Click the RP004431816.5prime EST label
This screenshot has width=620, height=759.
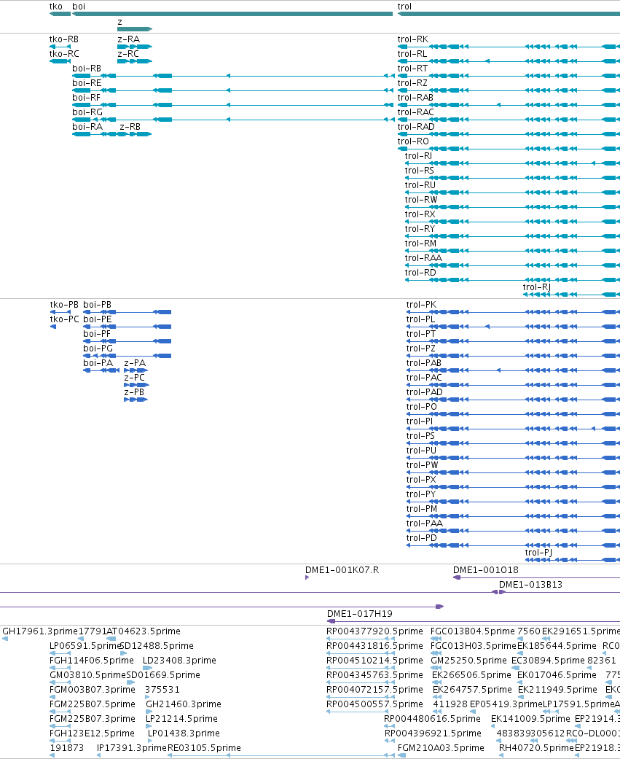(x=374, y=646)
